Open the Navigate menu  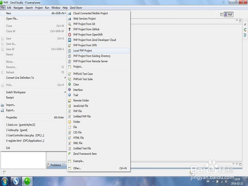click(x=18, y=7)
